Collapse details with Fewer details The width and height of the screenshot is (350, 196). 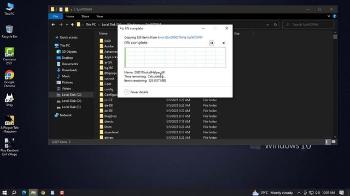pyautogui.click(x=136, y=92)
